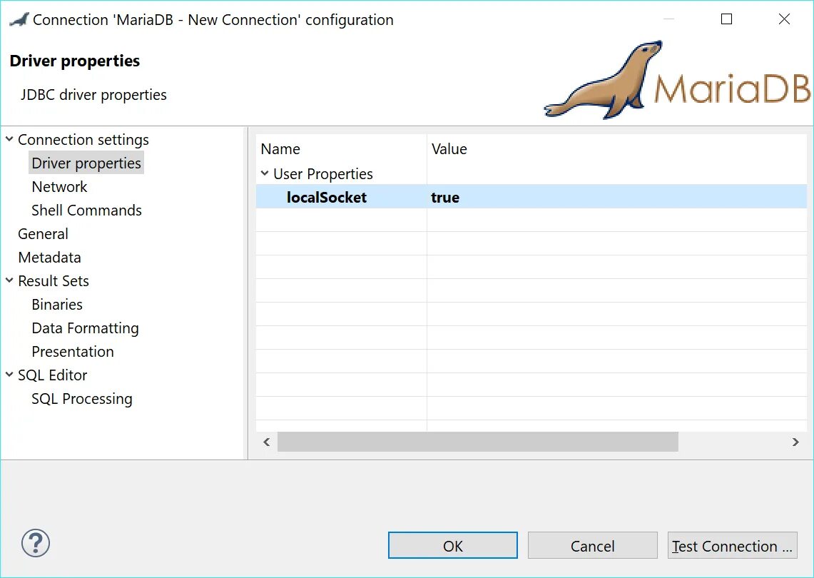Select the Metadata settings item
This screenshot has height=578, width=814.
(x=49, y=257)
